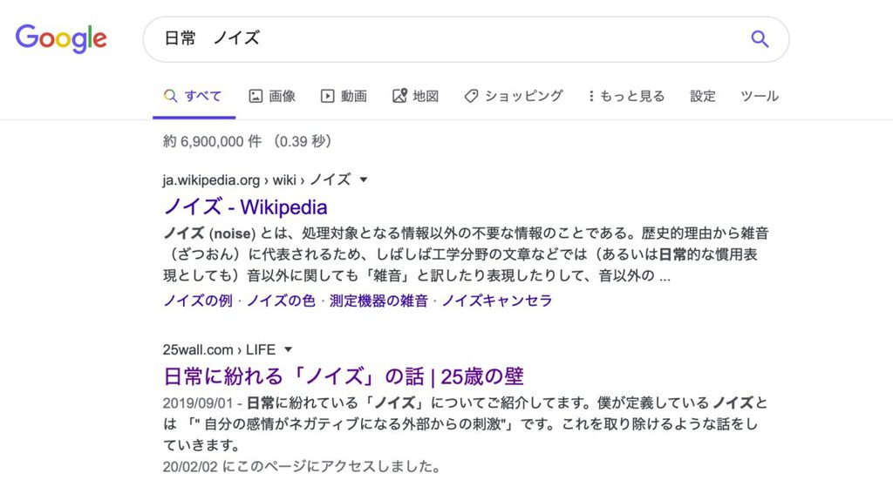This screenshot has height=494, width=893.
Task: Click the 2019/09/01 date in second result
Action: tap(198, 403)
